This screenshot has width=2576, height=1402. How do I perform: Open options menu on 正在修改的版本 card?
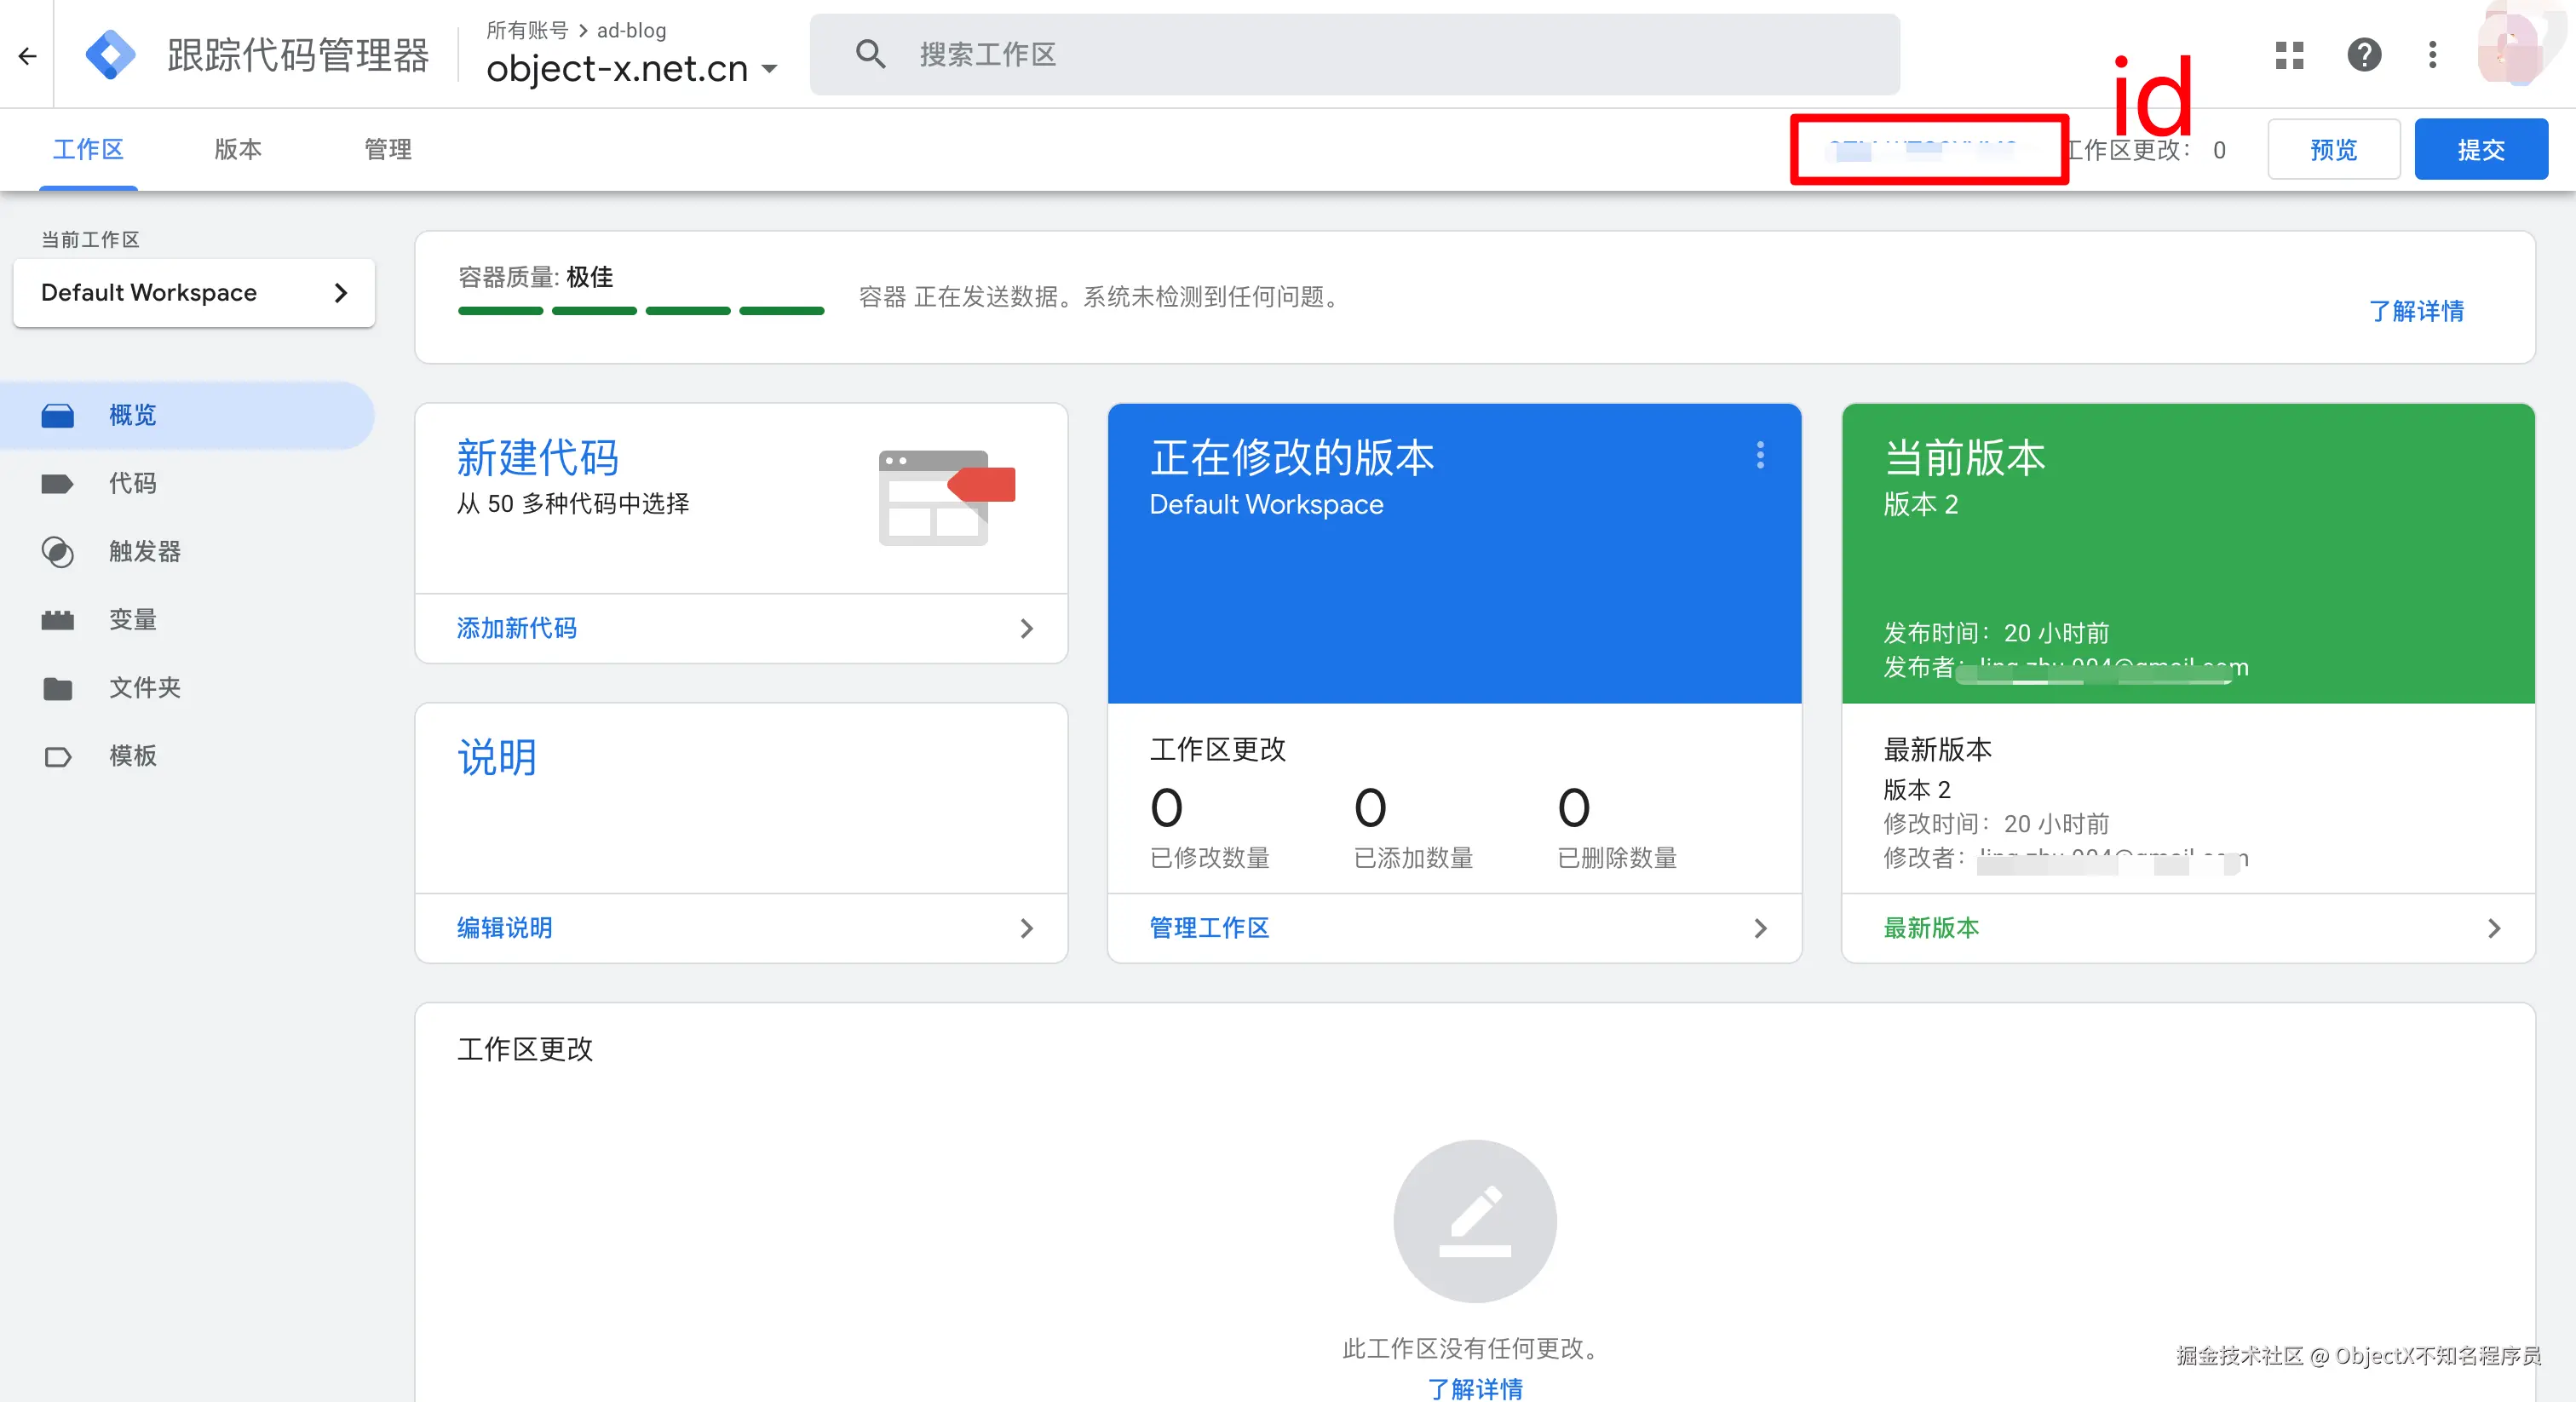click(1760, 456)
